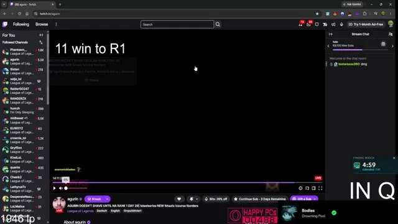This screenshot has height=224, width=398.
Task: Open agurin streamer avatar
Action: tap(59, 203)
